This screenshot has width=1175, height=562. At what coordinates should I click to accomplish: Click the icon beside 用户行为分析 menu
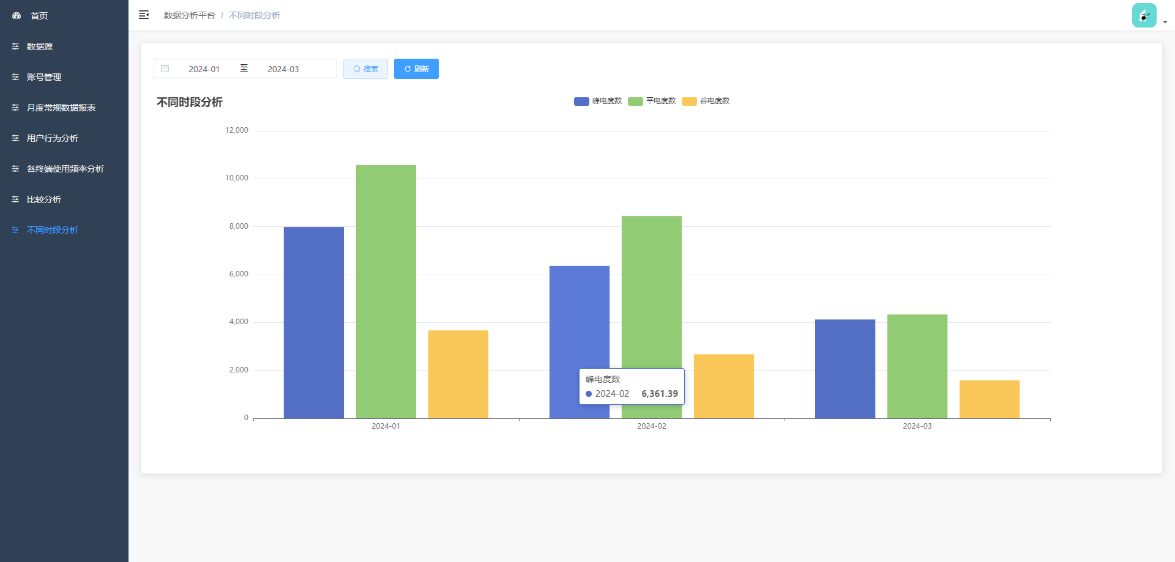coord(15,138)
